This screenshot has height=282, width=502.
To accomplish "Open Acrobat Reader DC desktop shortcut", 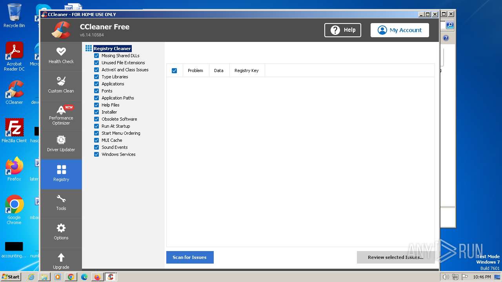I will 14,57.
